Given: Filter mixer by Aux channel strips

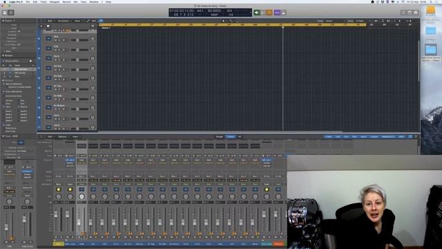Looking at the screenshot, I should click(346, 137).
